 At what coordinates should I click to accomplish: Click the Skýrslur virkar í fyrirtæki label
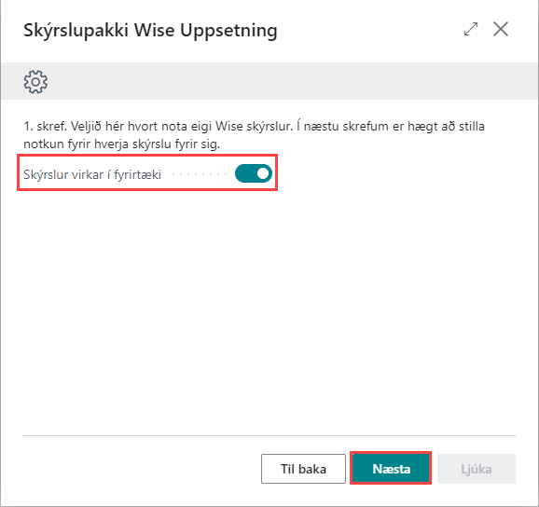(x=92, y=174)
